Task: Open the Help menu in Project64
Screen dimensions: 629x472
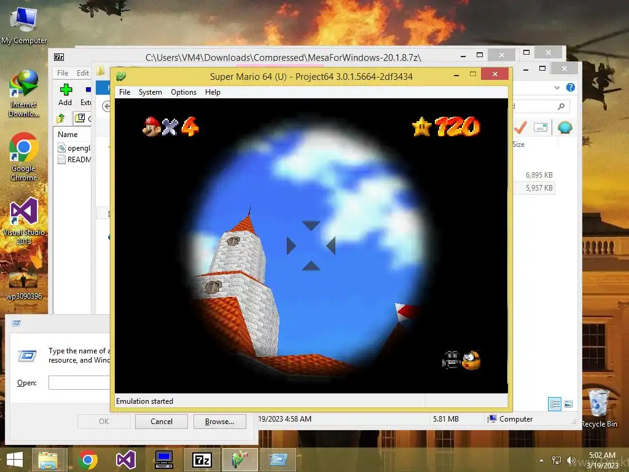Action: (x=212, y=92)
